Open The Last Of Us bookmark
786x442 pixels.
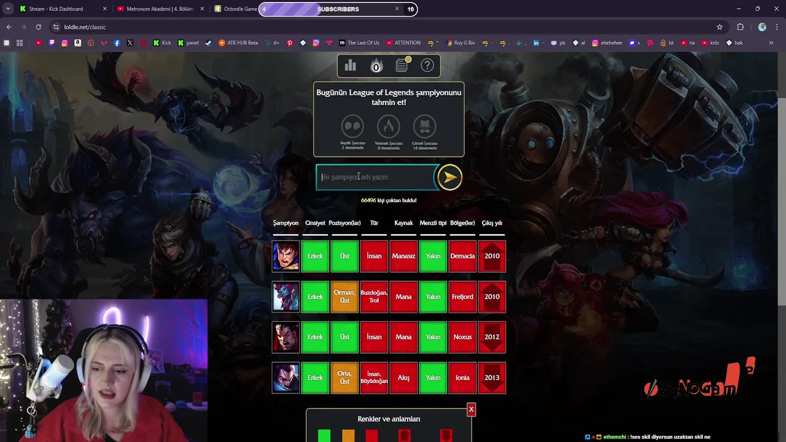pyautogui.click(x=359, y=43)
